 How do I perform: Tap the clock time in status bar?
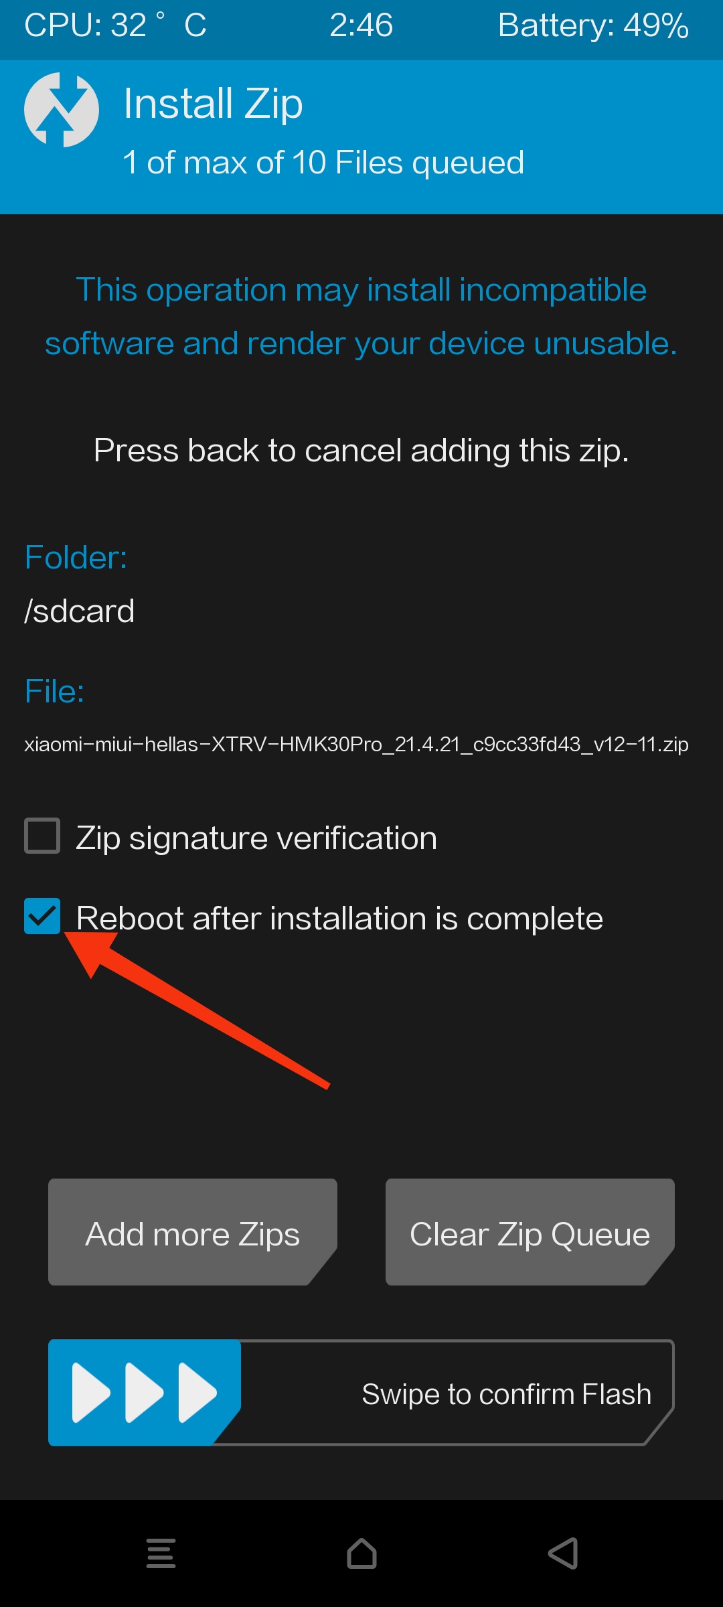click(x=361, y=25)
